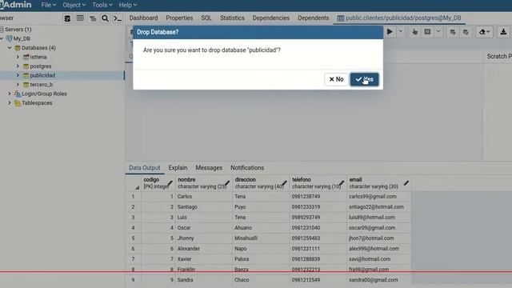Click the direccion cell Misahualli
The height and width of the screenshot is (288, 512).
pos(261,238)
